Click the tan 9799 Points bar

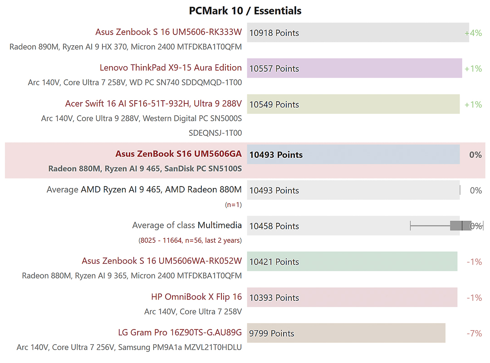tap(346, 334)
